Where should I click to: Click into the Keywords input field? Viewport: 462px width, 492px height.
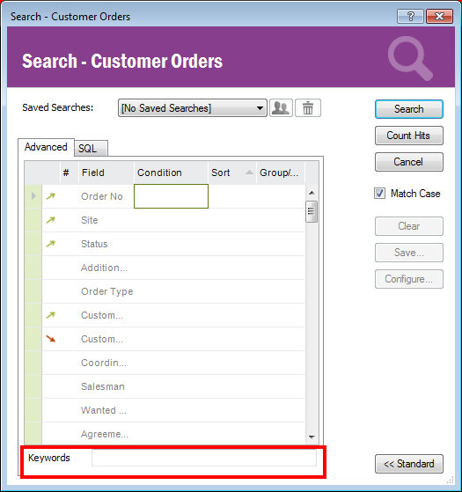coord(204,458)
